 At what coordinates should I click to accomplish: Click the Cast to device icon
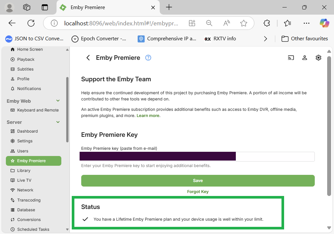tap(291, 58)
